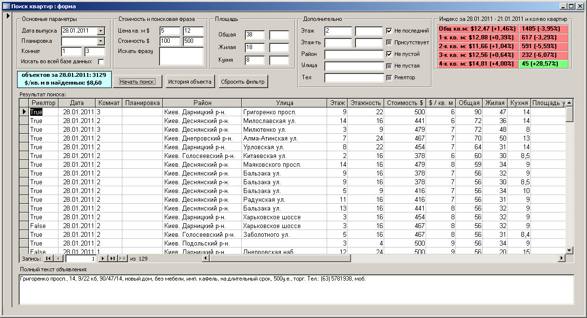Click the horizontal scrollbar's right arrow
587x318 pixels.
[x=561, y=258]
